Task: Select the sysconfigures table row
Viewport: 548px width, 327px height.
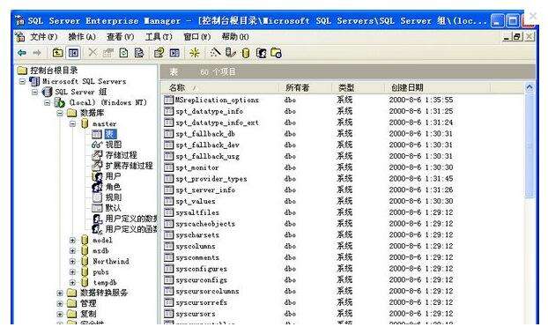Action: [x=201, y=269]
